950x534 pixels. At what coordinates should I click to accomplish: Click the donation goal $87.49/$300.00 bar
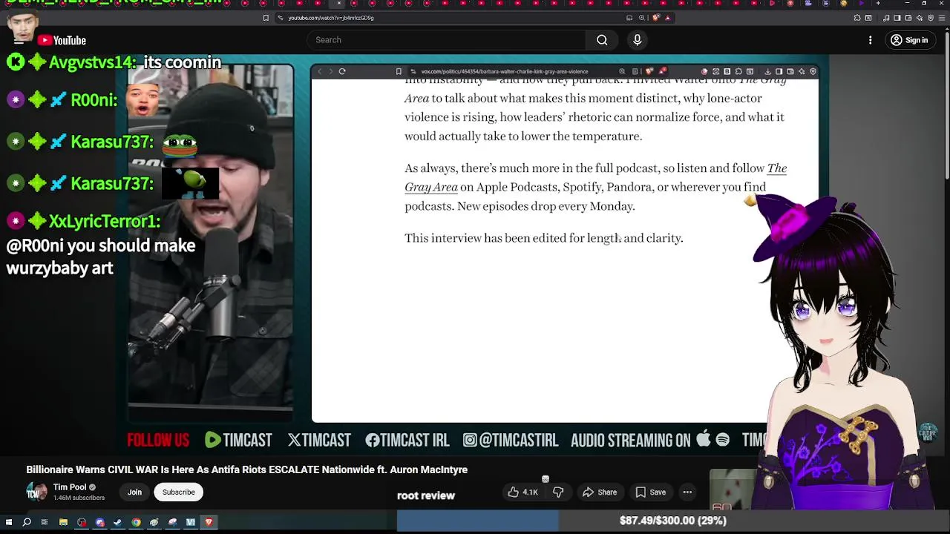point(672,521)
